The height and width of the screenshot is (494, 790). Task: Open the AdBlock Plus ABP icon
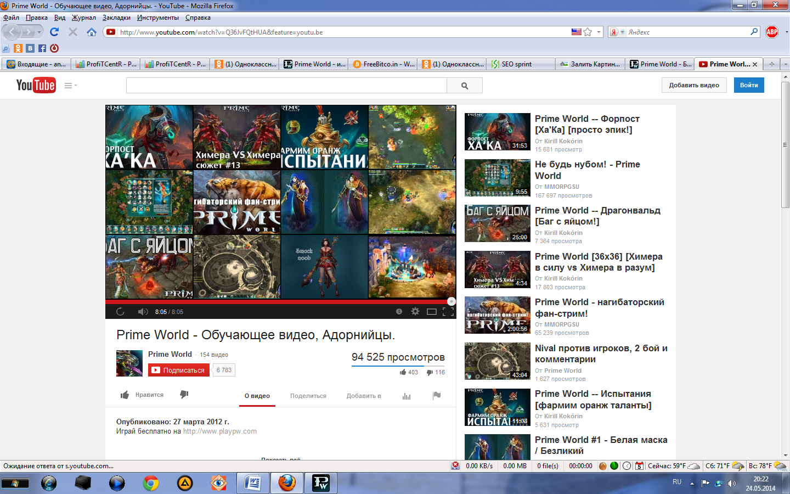pos(772,32)
